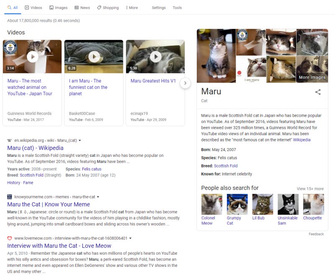335x279 pixels.
Task: Play the 'I am Maru' video
Action: coord(94,57)
